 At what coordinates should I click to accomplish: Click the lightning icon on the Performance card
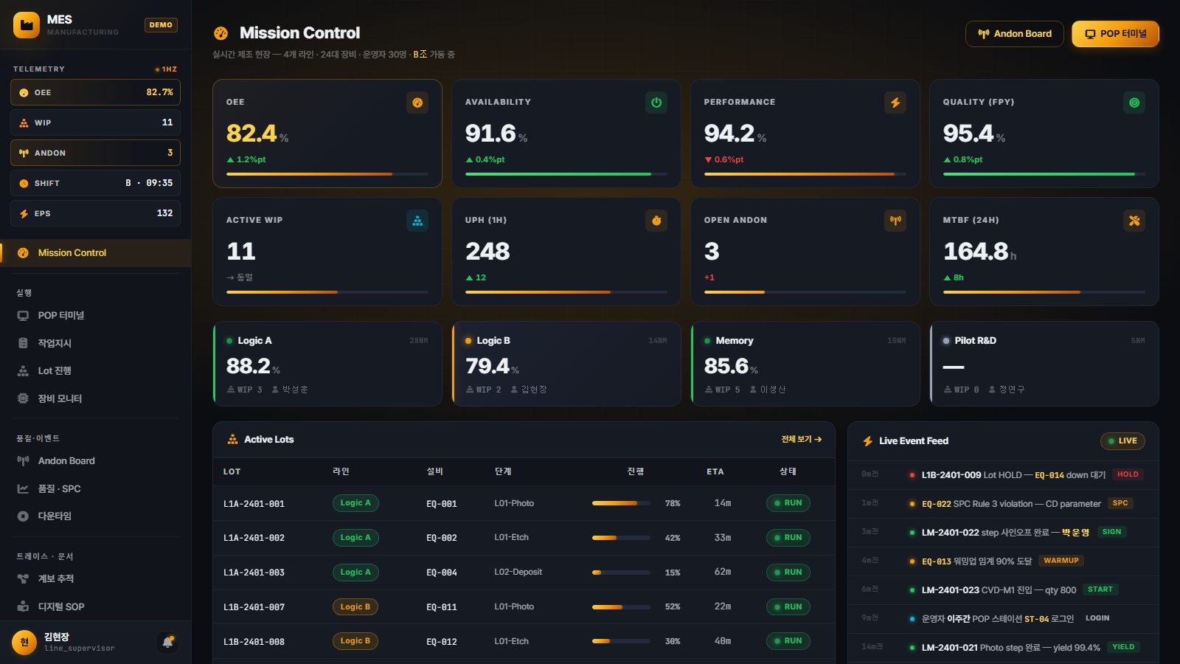(x=895, y=103)
